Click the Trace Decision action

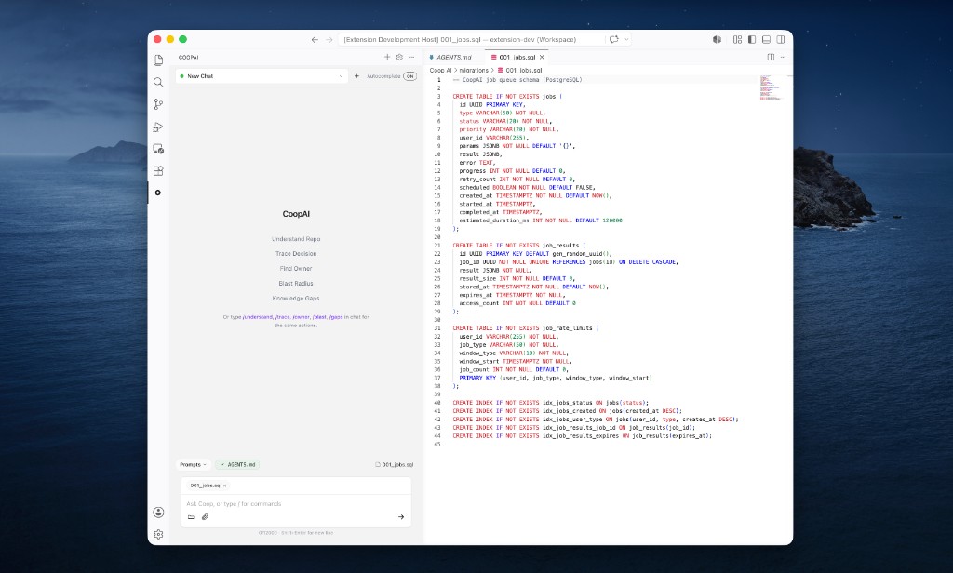[x=296, y=253]
